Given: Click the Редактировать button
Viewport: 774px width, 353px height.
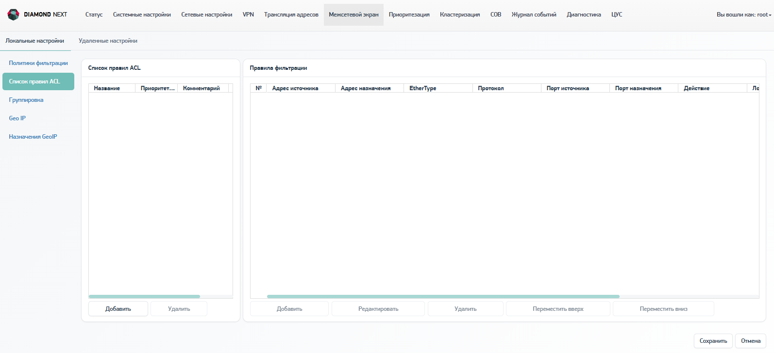Looking at the screenshot, I should (378, 309).
